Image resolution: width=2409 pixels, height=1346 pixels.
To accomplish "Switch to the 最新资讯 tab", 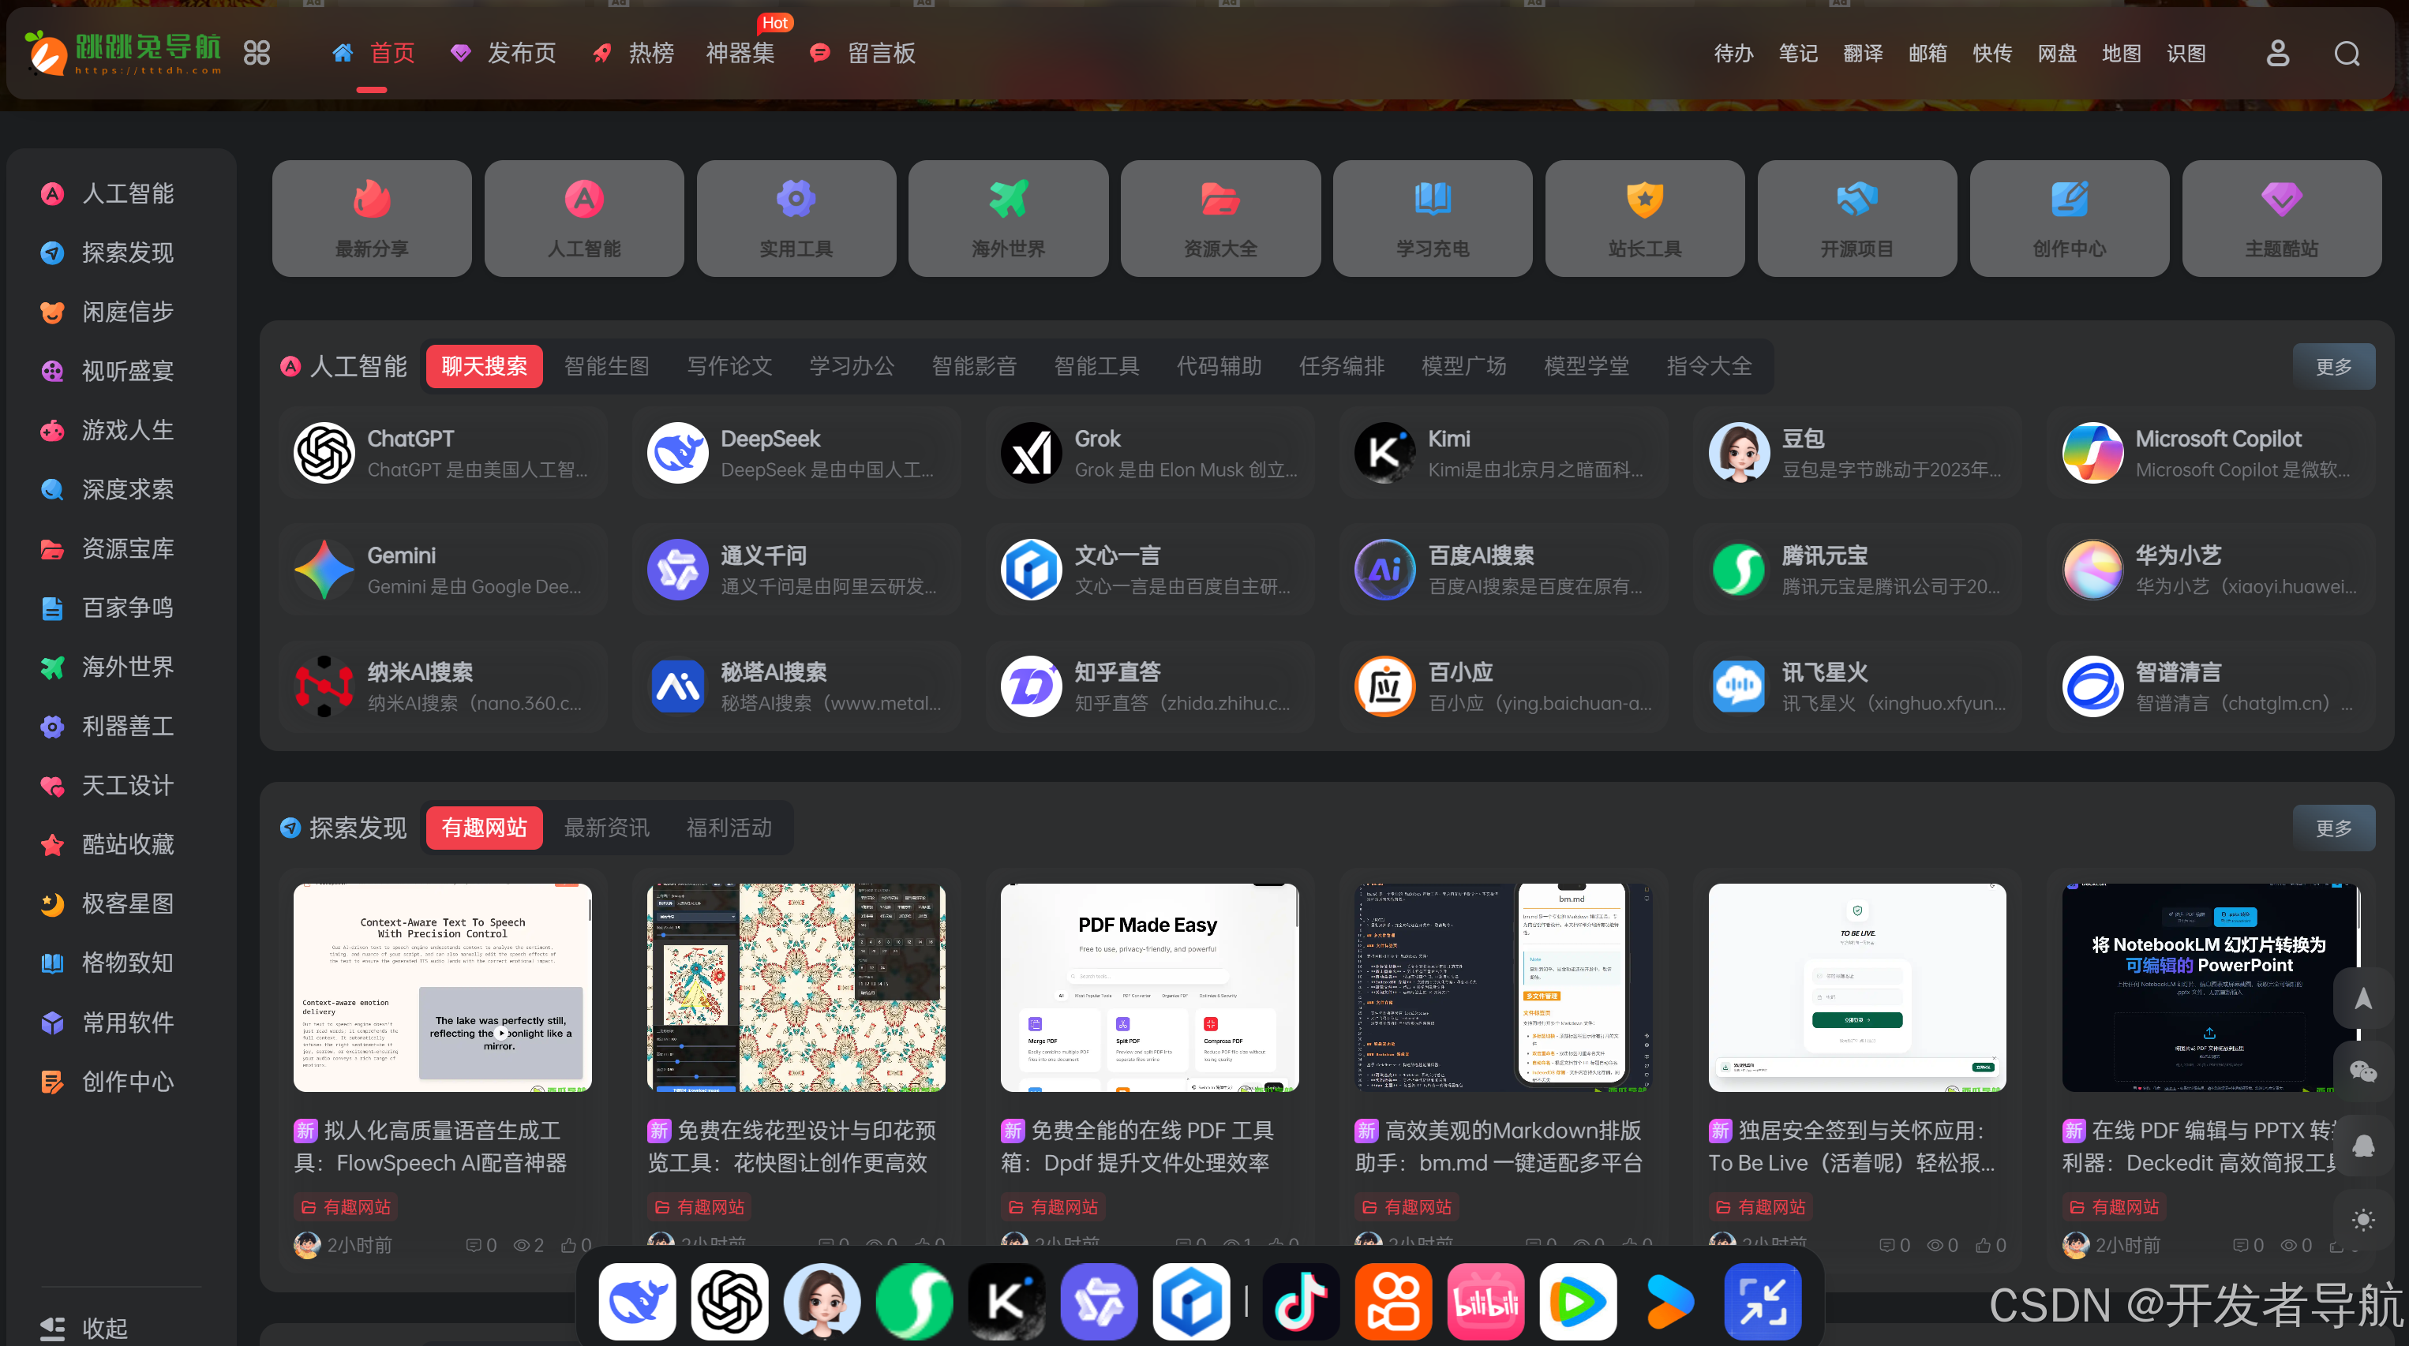I will click(x=606, y=828).
